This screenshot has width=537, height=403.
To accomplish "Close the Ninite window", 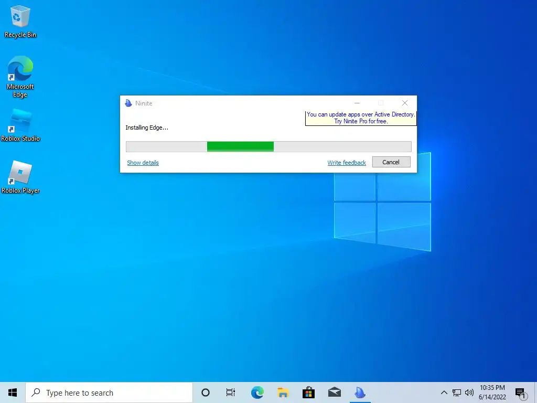I will pos(405,103).
